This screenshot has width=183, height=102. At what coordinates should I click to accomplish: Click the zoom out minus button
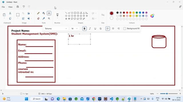point(158,93)
